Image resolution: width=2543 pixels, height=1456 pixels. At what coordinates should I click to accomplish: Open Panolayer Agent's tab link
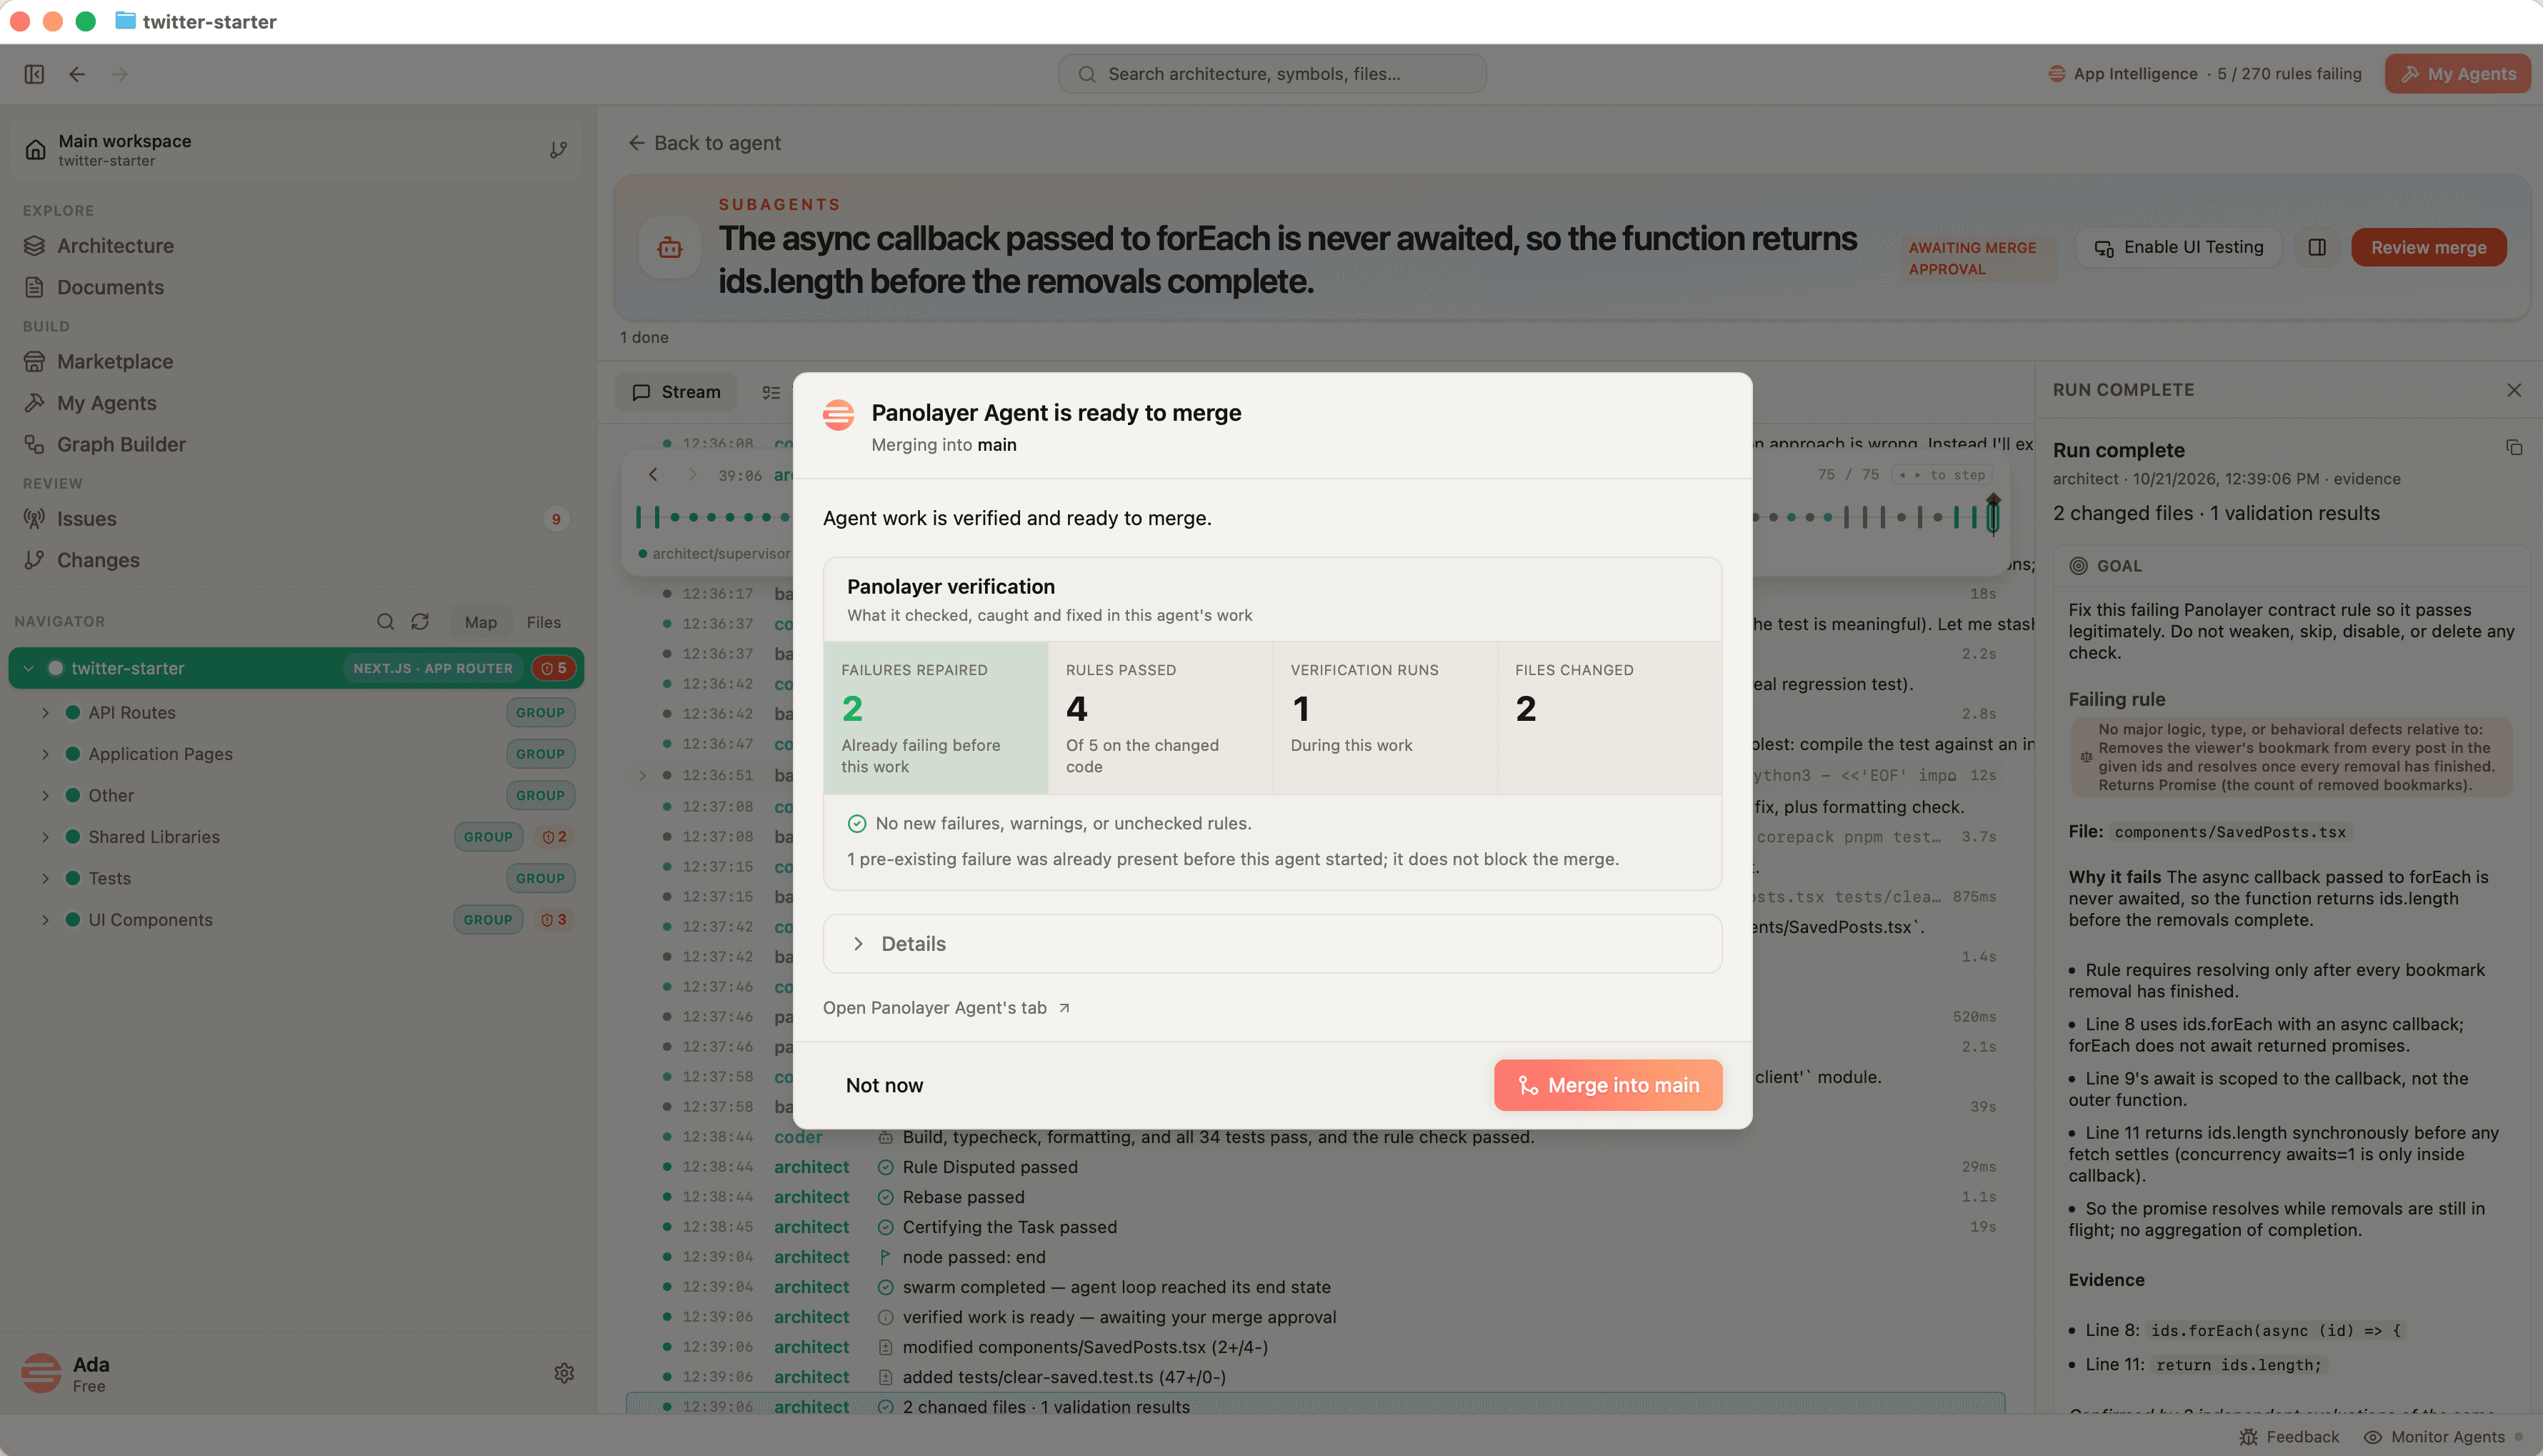pos(946,1008)
